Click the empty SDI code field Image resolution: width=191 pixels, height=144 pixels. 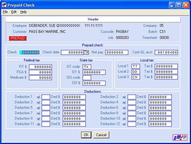[x=87, y=78]
